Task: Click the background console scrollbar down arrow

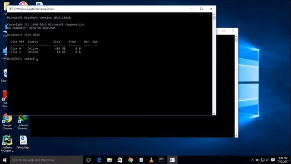Action: click(x=236, y=136)
